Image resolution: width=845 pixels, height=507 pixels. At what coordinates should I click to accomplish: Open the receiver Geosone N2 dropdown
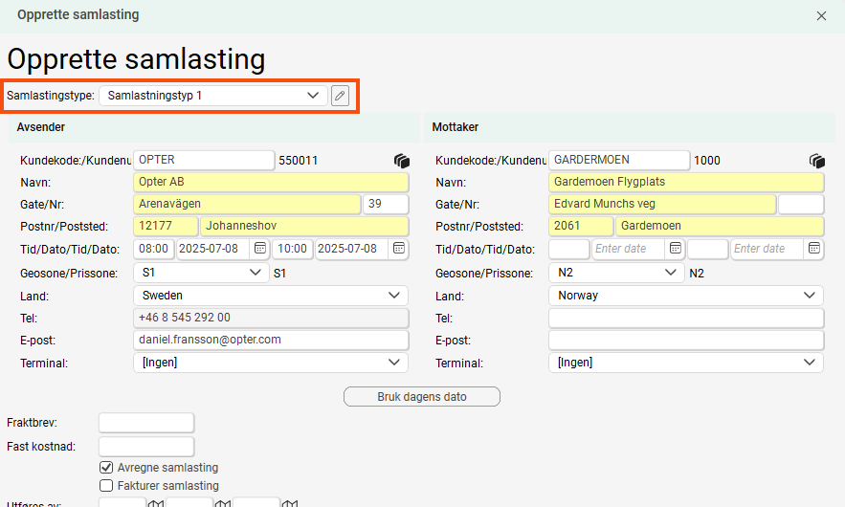[x=671, y=273]
